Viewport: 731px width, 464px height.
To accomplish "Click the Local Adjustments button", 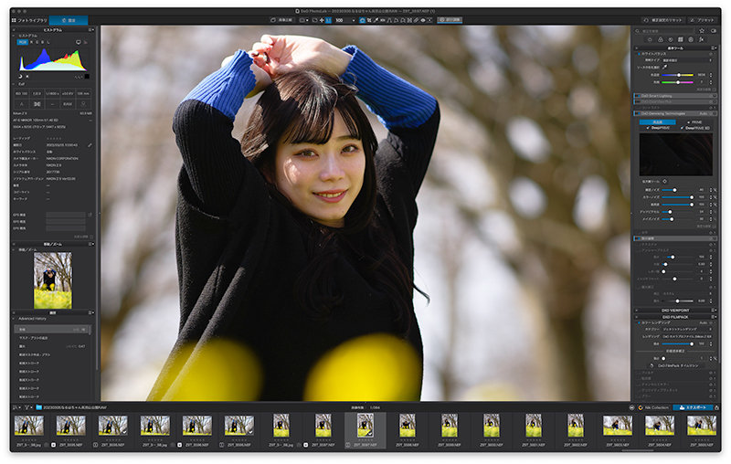I will pyautogui.click(x=450, y=20).
